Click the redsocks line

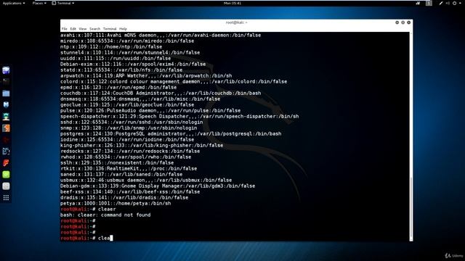pyautogui.click(x=130, y=152)
